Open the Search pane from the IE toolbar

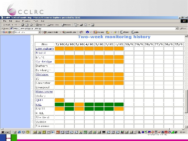40,25
